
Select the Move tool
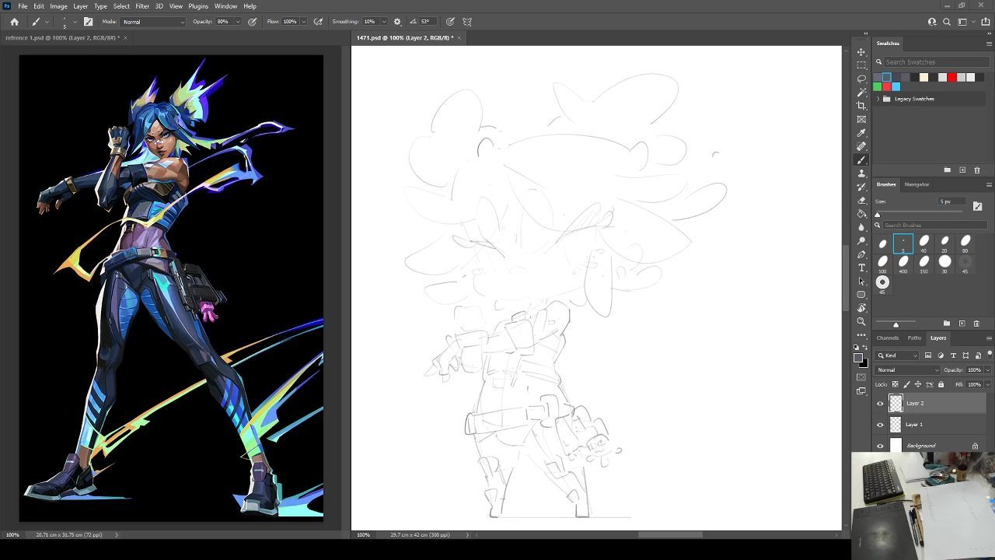pyautogui.click(x=861, y=52)
